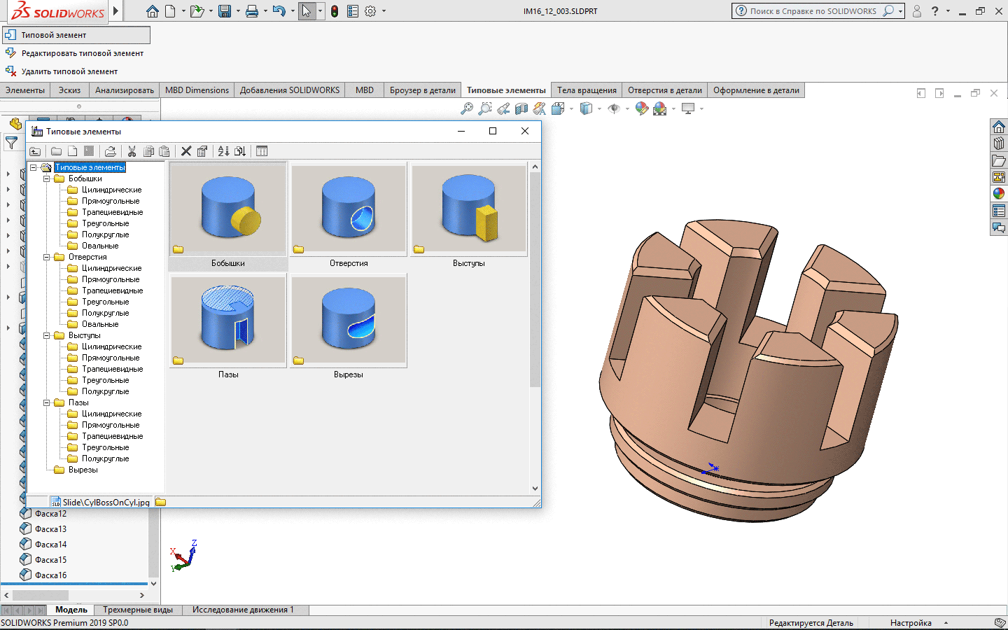Click the Edit Appearance color ball icon
1008x630 pixels.
click(641, 108)
